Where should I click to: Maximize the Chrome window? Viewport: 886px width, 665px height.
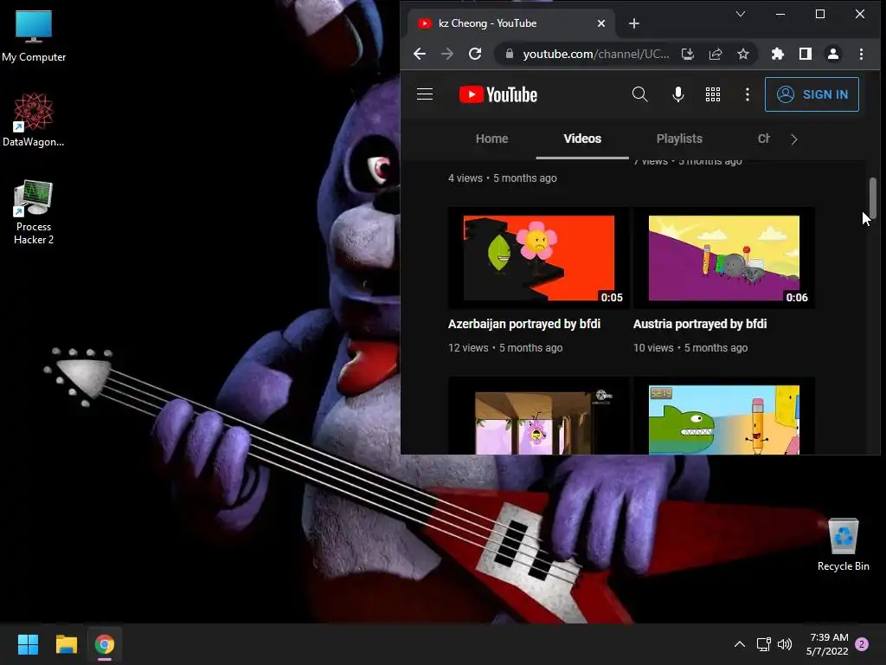[820, 14]
